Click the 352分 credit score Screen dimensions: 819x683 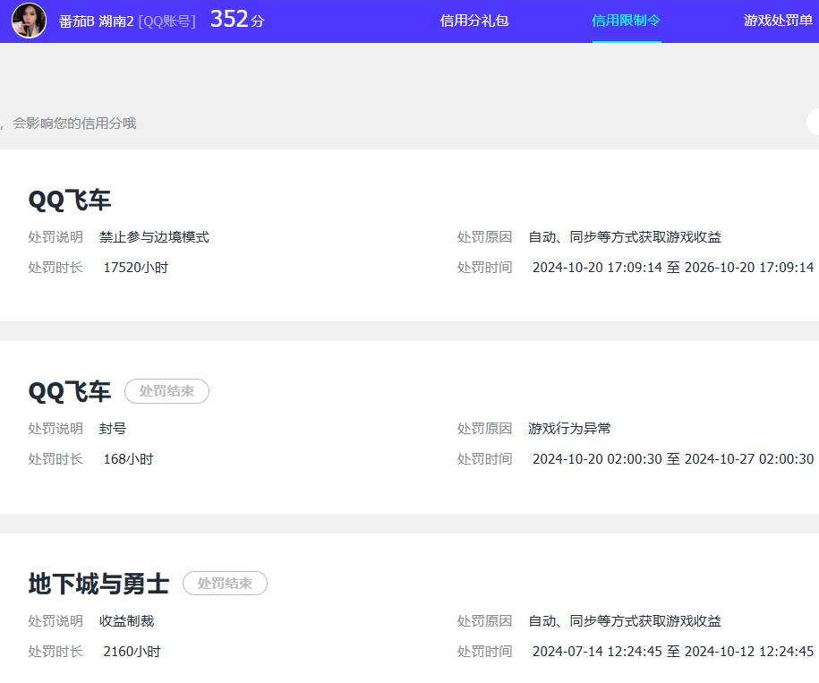pyautogui.click(x=237, y=20)
